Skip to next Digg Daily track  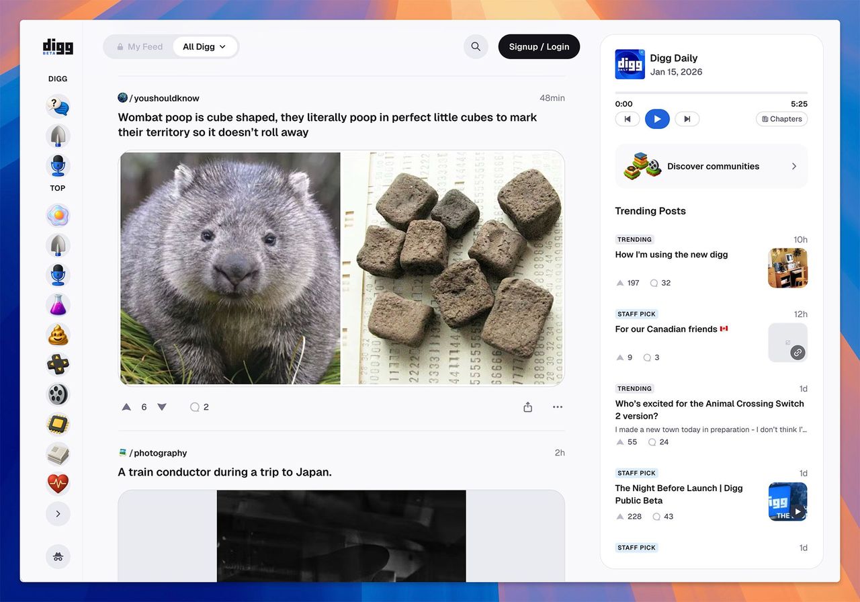687,119
